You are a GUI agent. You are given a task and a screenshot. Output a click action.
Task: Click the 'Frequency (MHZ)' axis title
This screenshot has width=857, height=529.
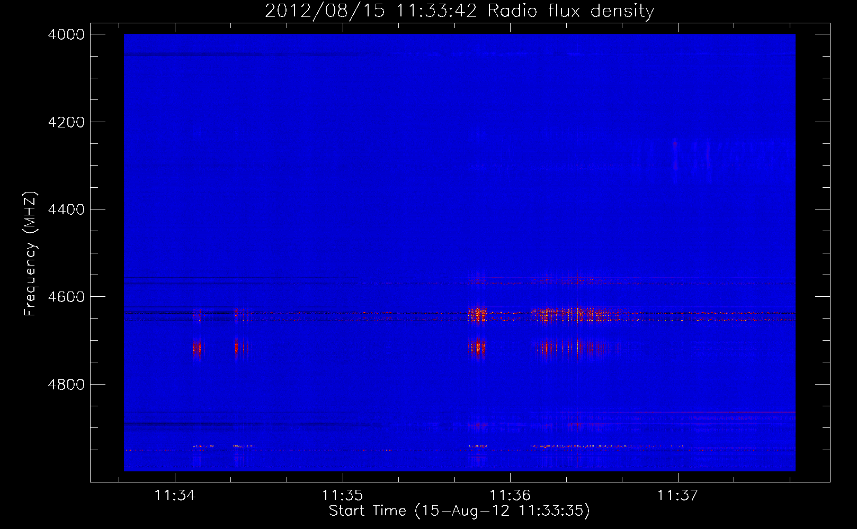tap(31, 254)
